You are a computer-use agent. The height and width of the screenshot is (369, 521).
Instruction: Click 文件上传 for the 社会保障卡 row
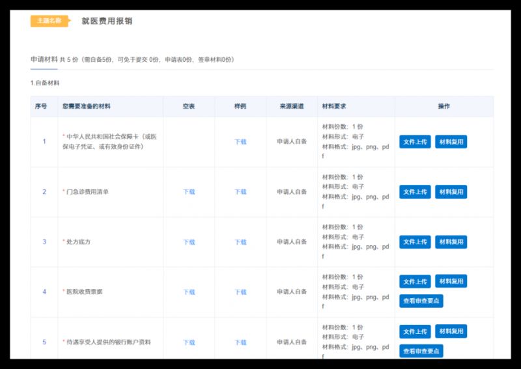[x=415, y=142]
